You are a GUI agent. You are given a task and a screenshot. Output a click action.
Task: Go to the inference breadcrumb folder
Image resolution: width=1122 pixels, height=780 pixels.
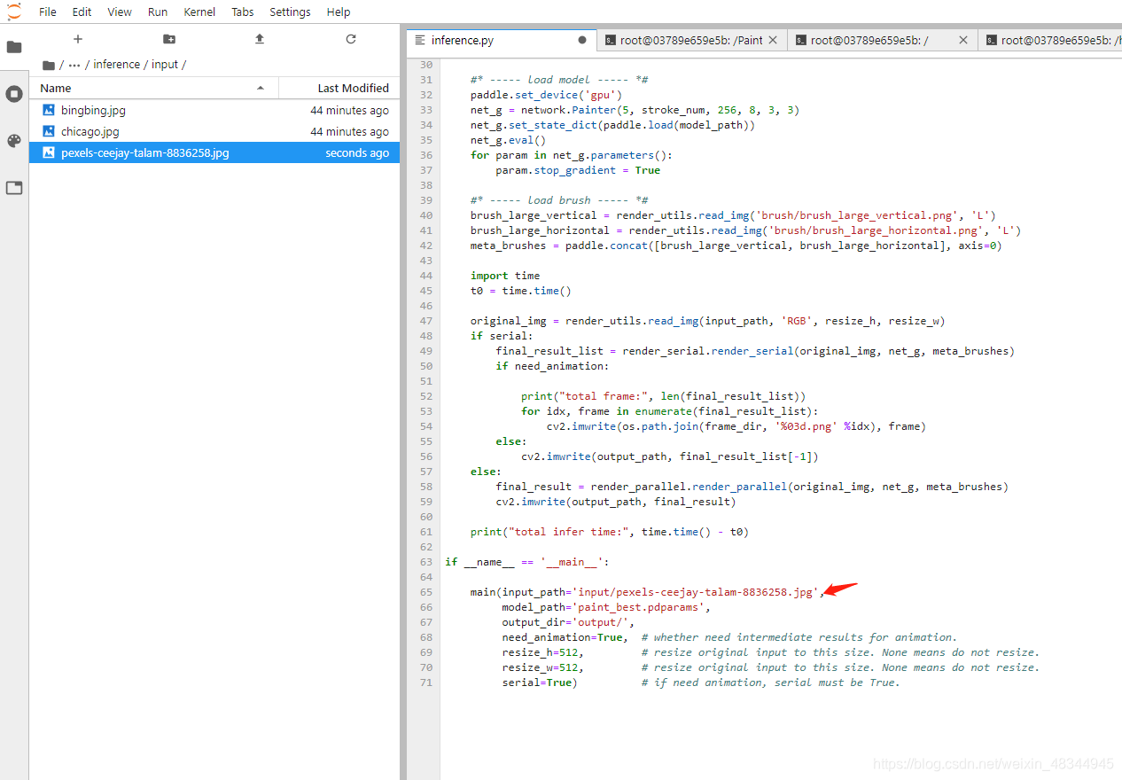click(116, 65)
